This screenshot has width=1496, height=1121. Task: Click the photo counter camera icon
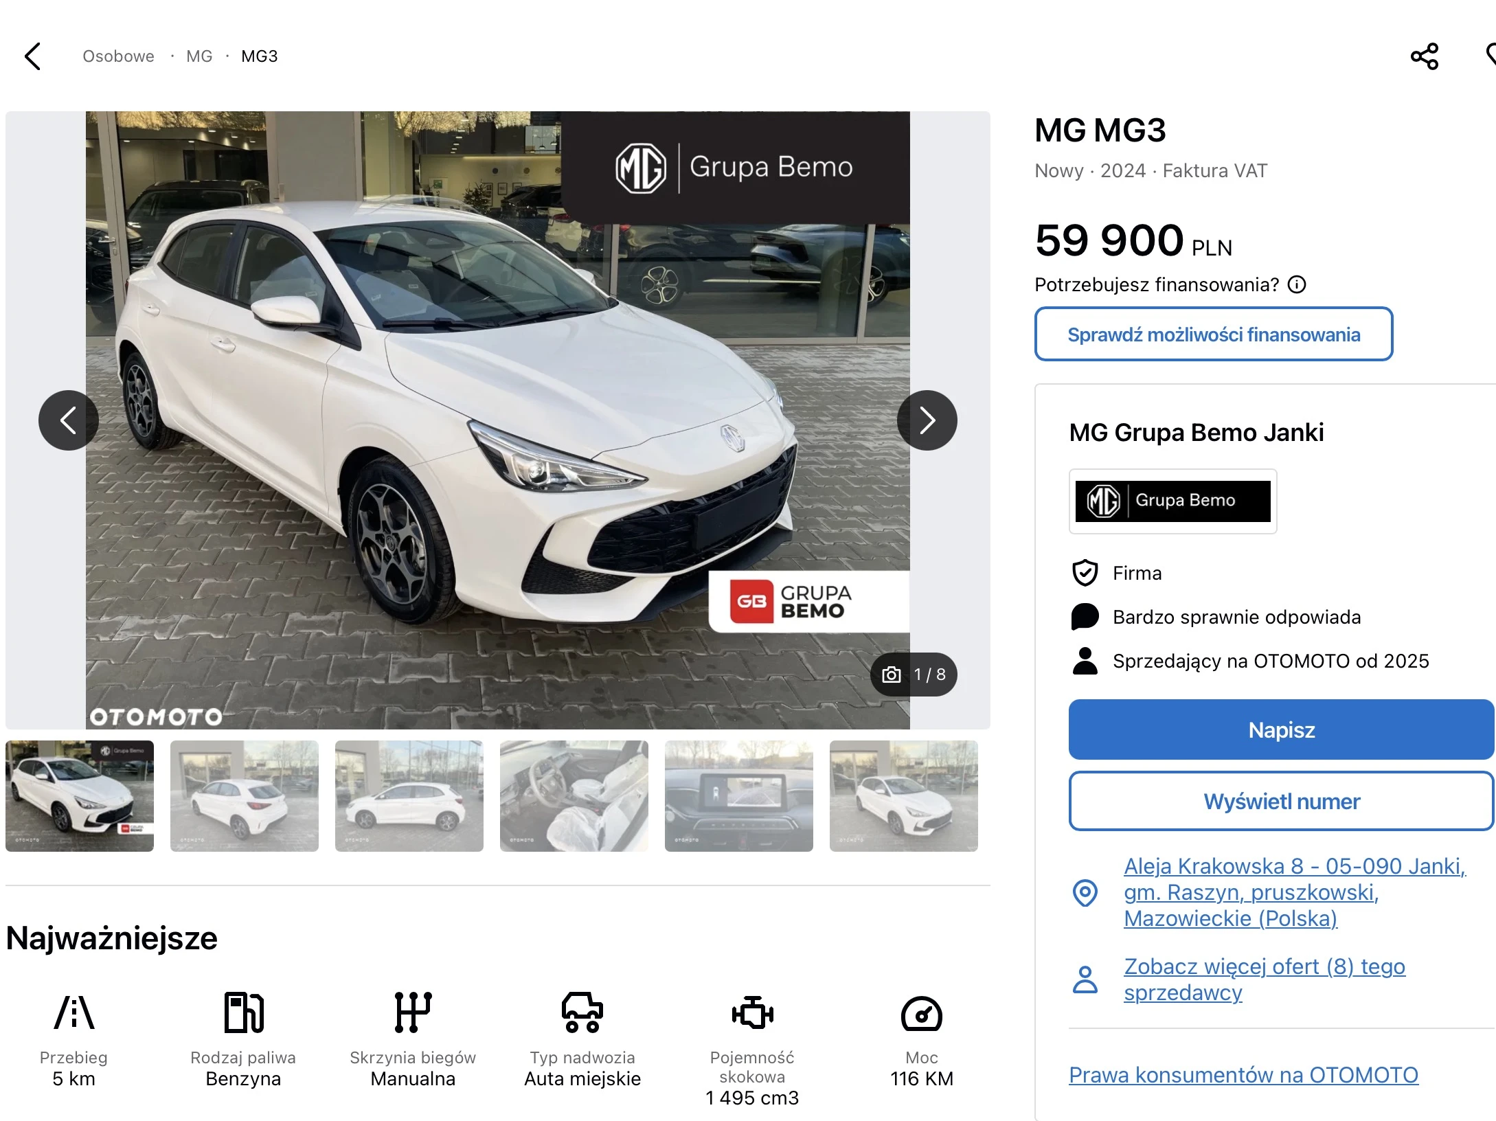[x=892, y=675]
